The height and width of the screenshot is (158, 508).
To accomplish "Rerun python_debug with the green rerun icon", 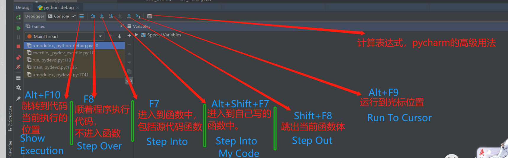I will tap(18, 17).
